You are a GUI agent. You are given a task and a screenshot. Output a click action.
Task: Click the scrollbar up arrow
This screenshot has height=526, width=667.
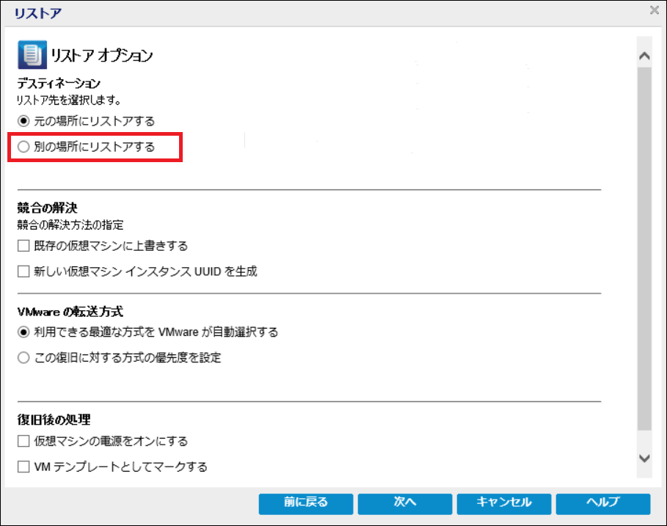[x=644, y=56]
